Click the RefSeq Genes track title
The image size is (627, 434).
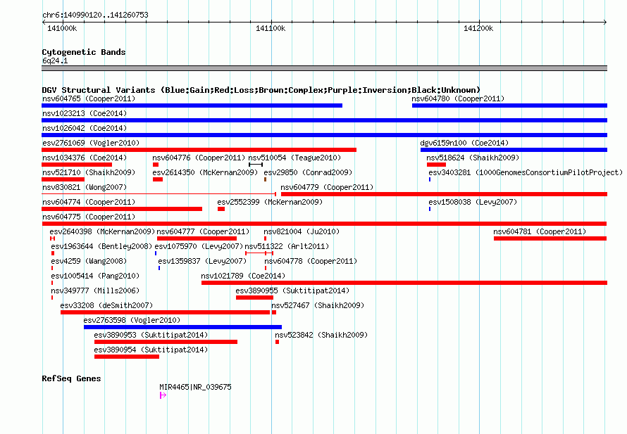coord(71,378)
